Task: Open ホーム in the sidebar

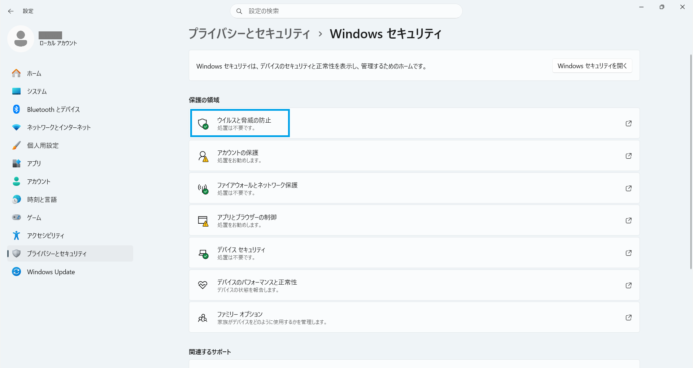Action: (x=34, y=74)
